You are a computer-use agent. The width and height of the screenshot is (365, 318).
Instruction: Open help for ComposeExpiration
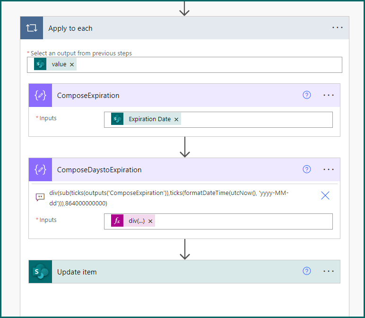(306, 95)
